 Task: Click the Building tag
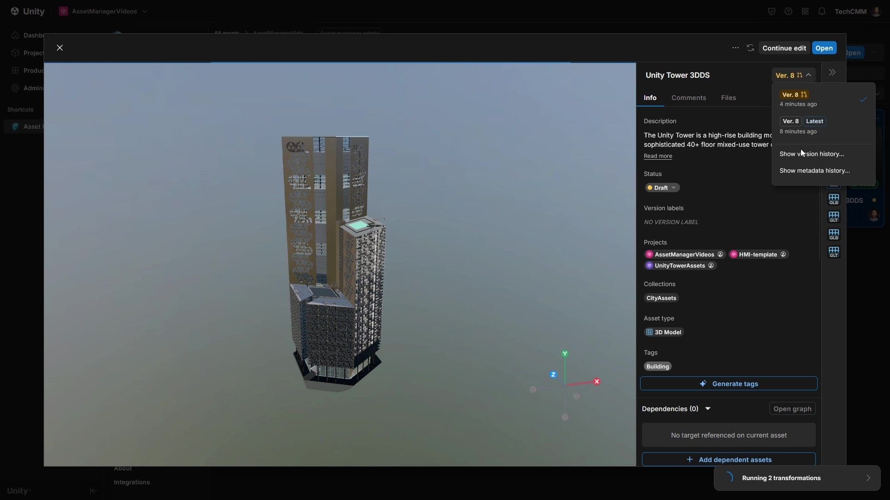click(x=657, y=366)
